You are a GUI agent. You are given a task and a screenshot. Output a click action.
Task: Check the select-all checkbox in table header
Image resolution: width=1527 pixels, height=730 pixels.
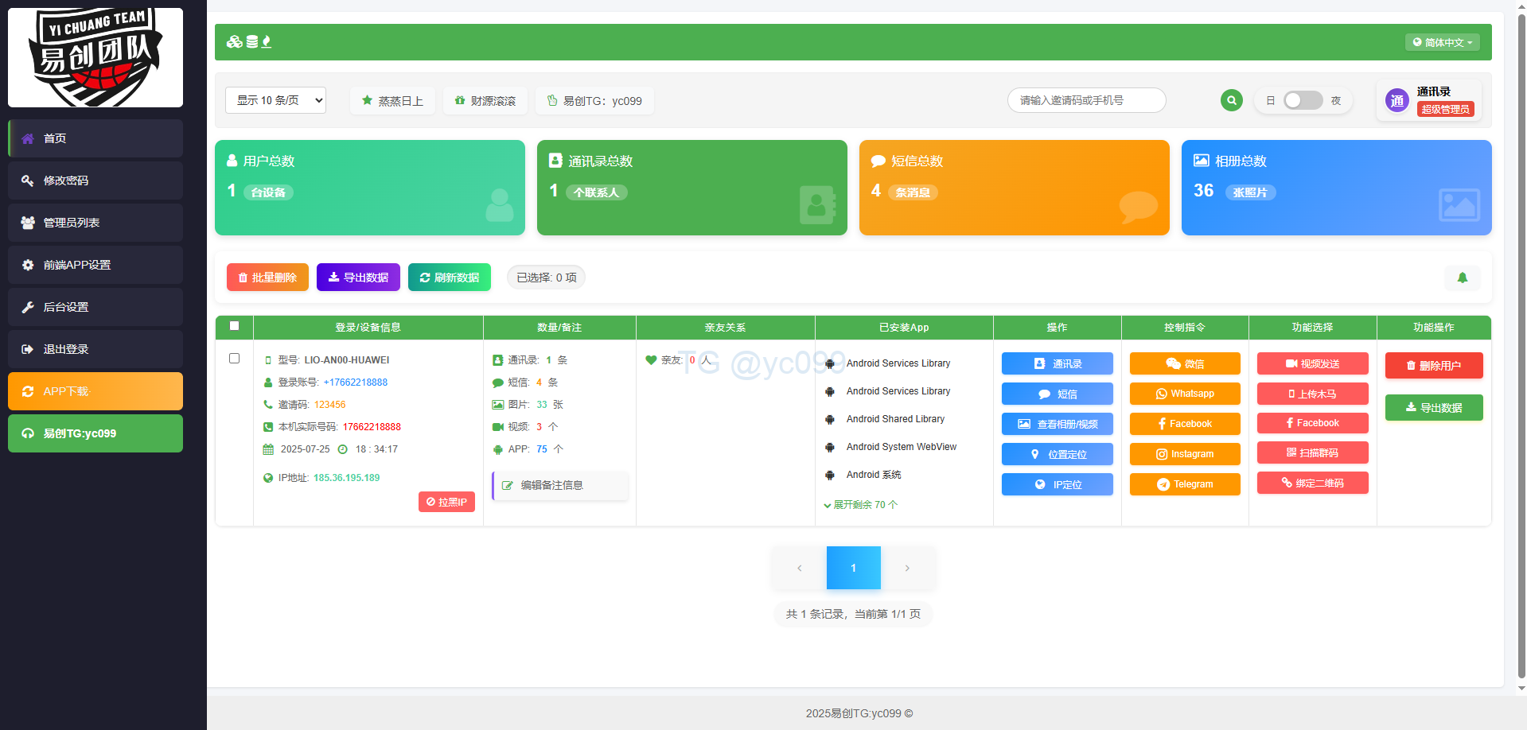pos(234,326)
